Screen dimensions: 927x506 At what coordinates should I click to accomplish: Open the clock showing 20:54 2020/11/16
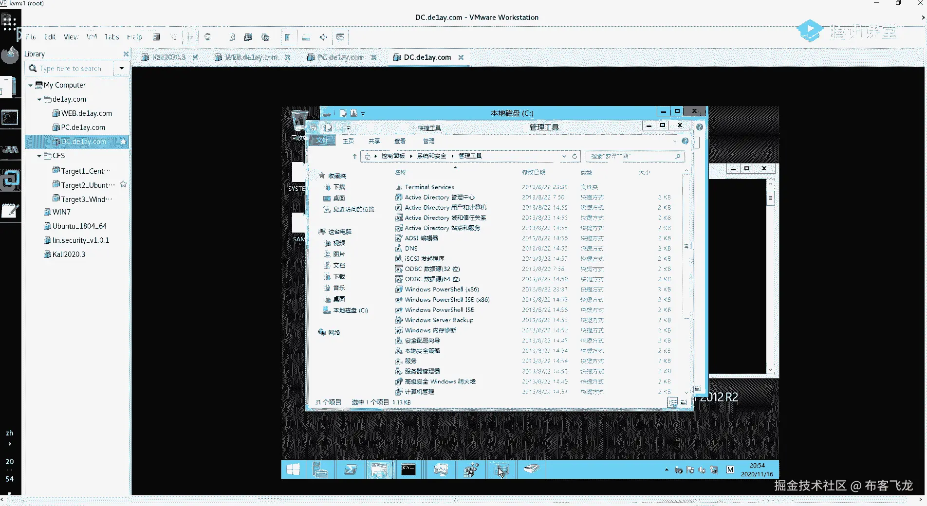click(757, 470)
